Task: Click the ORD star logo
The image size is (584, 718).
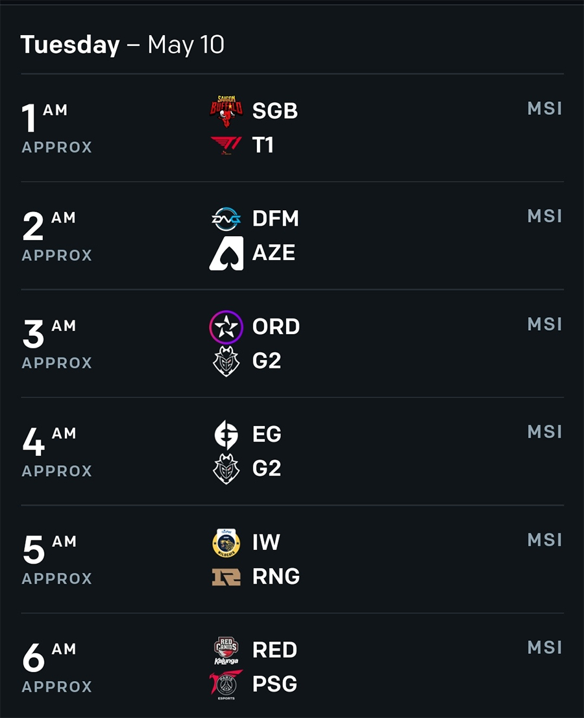Action: [226, 327]
